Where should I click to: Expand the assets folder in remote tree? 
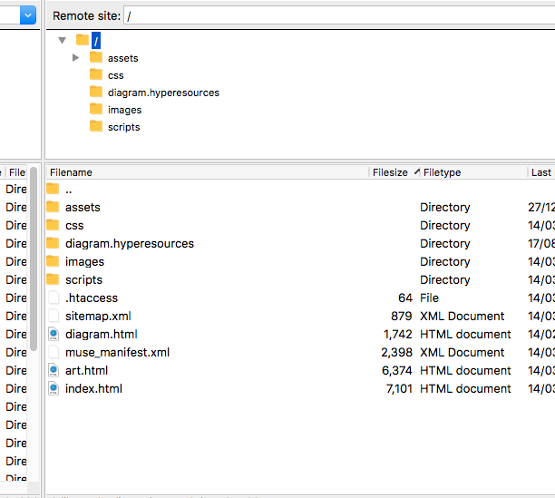[x=75, y=57]
